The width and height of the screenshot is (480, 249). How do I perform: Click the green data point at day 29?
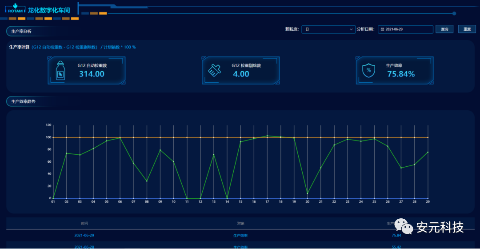tap(428, 152)
